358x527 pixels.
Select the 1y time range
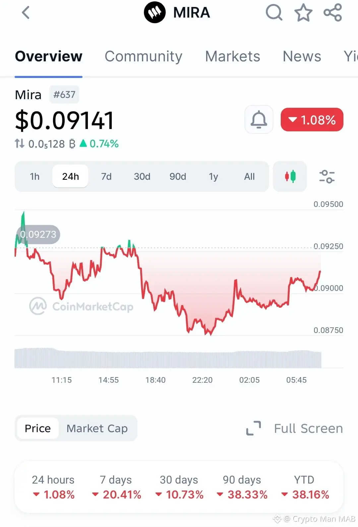tap(214, 176)
